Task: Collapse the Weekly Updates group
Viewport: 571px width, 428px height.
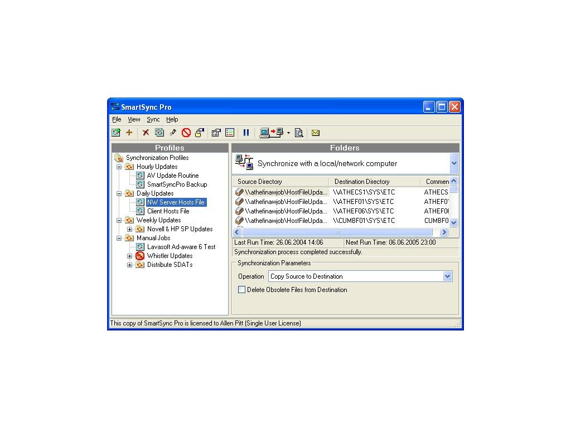Action: coord(119,220)
